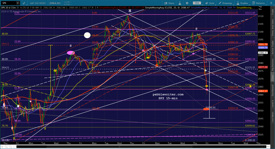
Task: Click scrollbar left arrow at bottom
Action: (x=17, y=147)
